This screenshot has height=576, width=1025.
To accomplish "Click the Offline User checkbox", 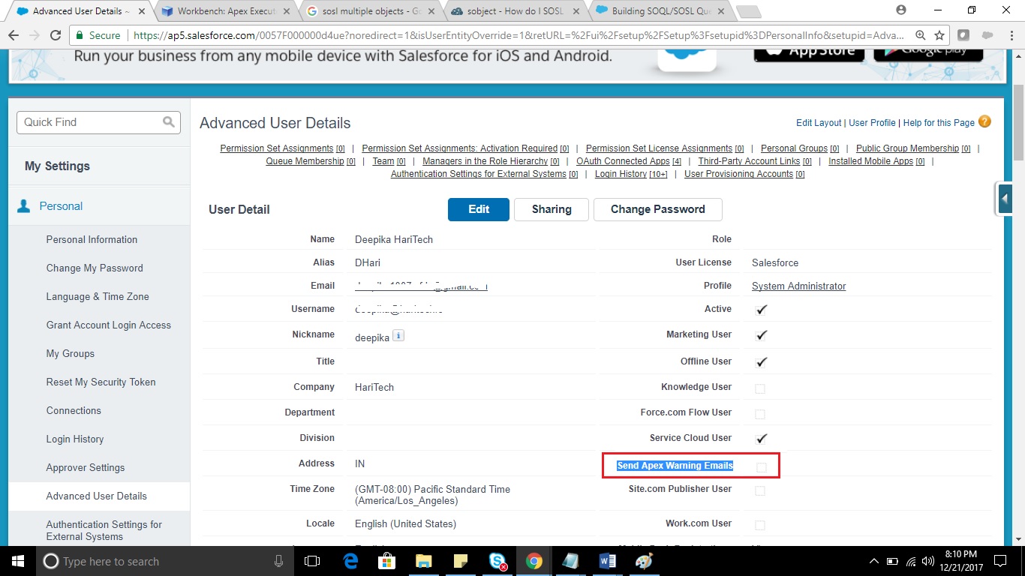I will click(x=761, y=361).
